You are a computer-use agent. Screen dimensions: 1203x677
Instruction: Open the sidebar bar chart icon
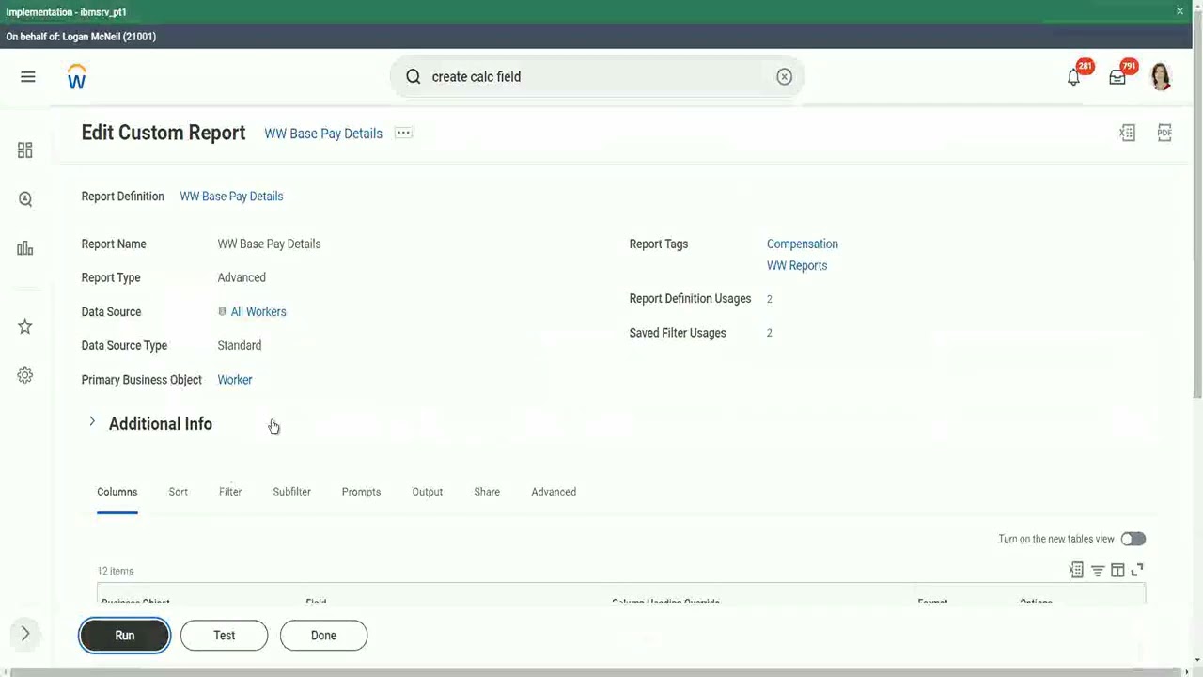tap(25, 248)
